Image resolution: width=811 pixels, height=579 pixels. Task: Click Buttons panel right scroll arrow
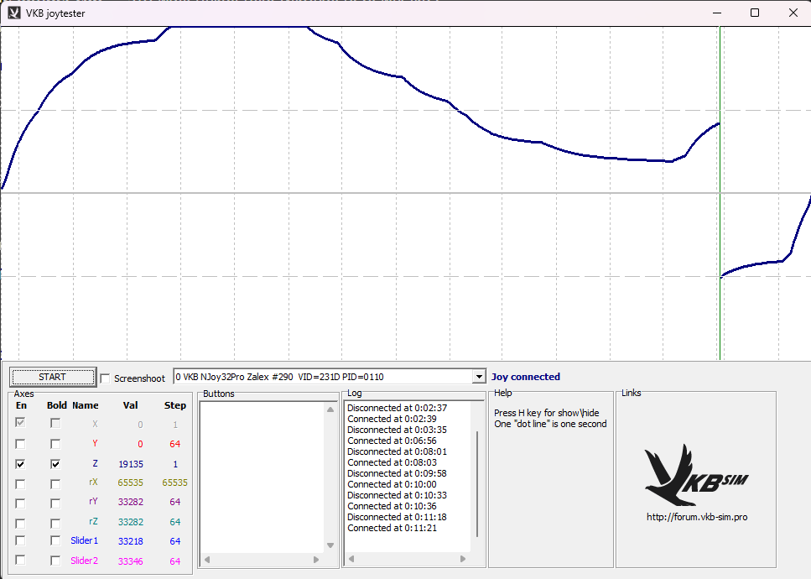316,560
